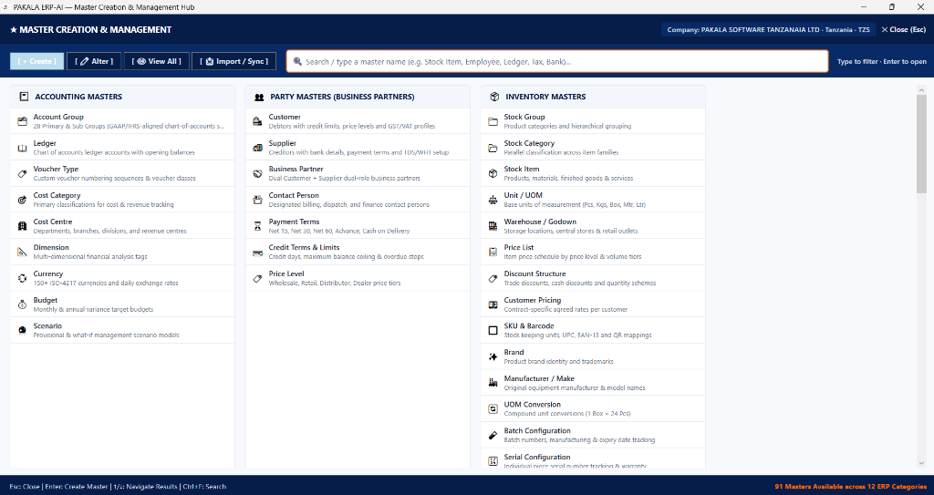The height and width of the screenshot is (495, 934).
Task: Click the Cost Centre building icon
Action: pyautogui.click(x=22, y=226)
